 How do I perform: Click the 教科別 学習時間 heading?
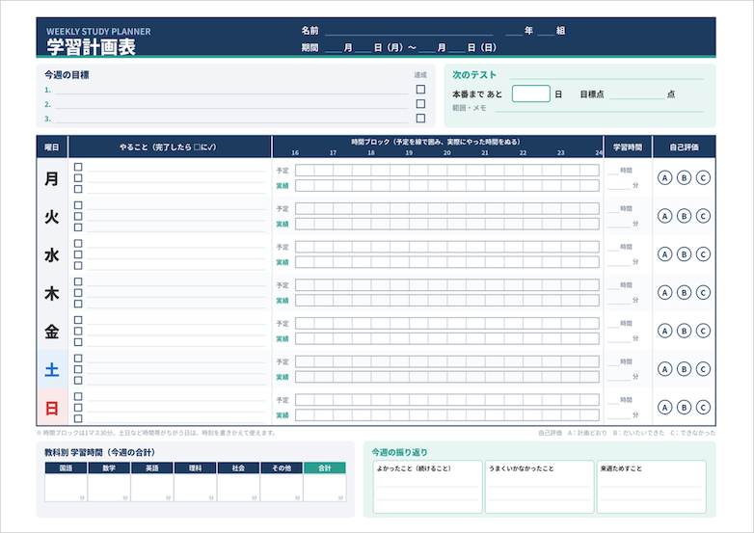tap(100, 452)
